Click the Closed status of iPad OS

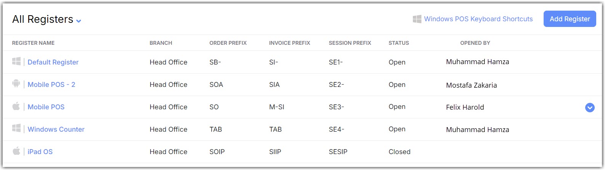[400, 152]
